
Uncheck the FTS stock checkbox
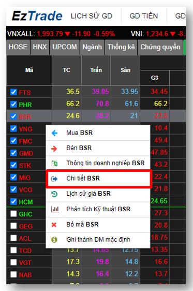click(13, 92)
